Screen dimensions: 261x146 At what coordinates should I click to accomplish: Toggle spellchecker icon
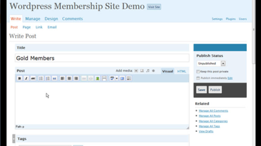[112, 78]
